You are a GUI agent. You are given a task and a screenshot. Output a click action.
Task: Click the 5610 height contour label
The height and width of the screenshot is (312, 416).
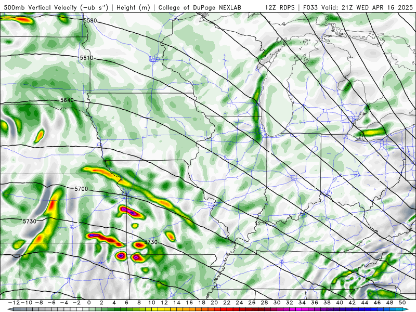(x=86, y=58)
